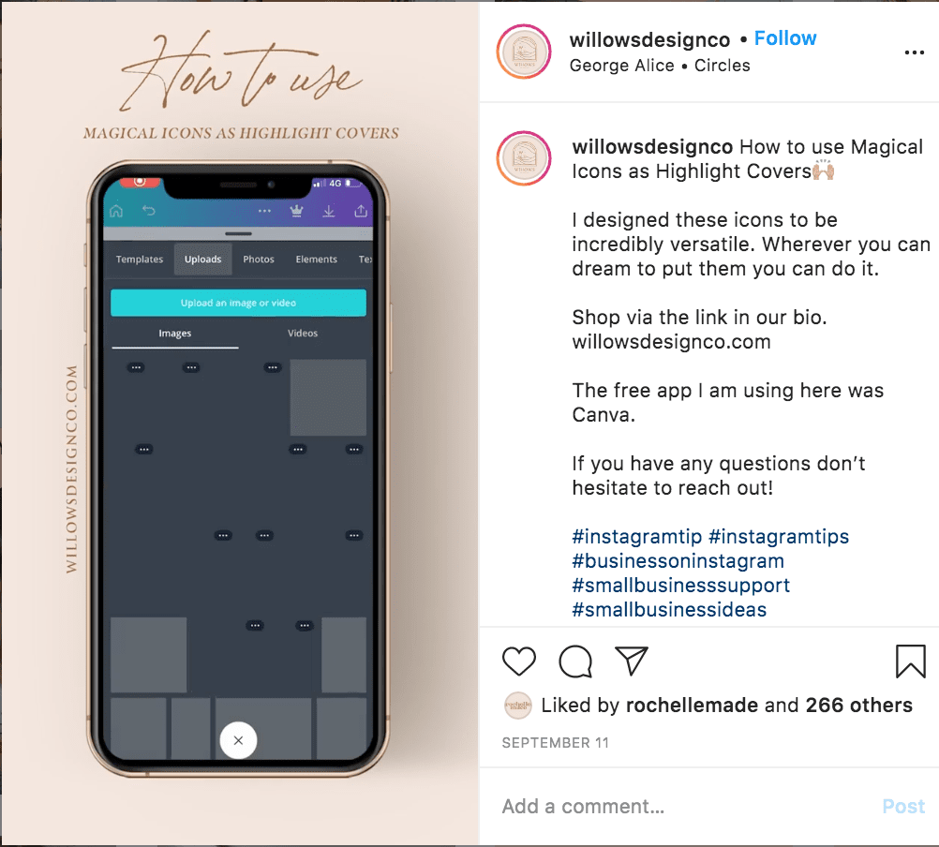
Task: Open the willowsdesignco profile picture in the header
Action: tap(524, 52)
